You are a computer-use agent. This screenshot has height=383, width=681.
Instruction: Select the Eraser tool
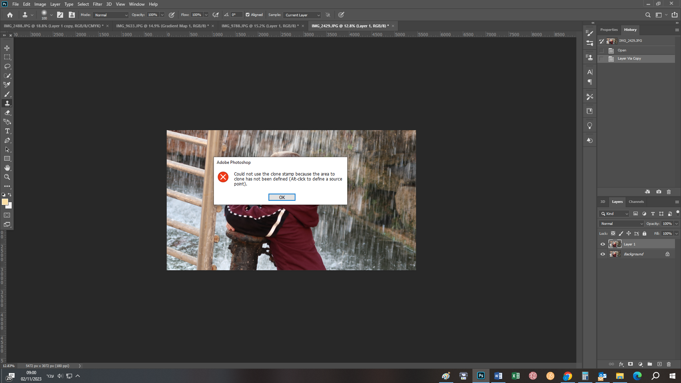[7, 112]
